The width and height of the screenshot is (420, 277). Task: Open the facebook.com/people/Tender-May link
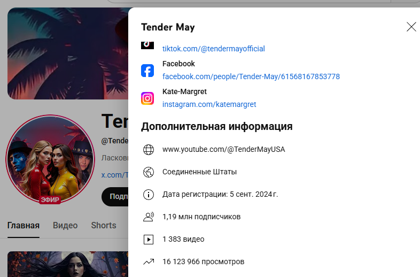coord(251,76)
